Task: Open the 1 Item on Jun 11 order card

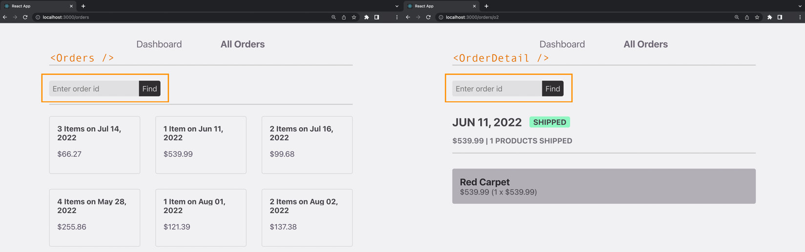Action: [201, 145]
